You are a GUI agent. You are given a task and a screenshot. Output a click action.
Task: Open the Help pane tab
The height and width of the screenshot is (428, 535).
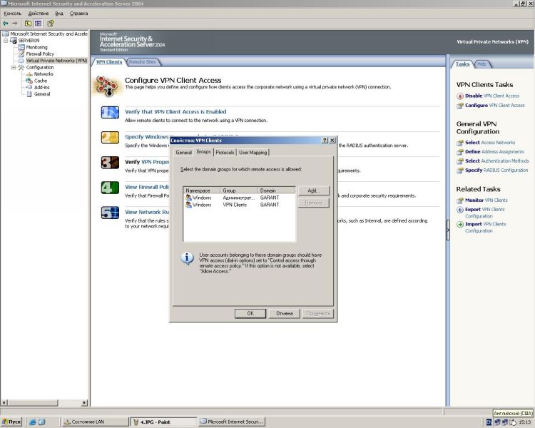[x=481, y=63]
